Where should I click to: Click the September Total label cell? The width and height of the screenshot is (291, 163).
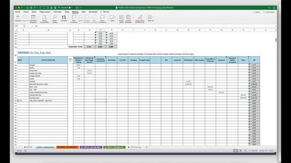point(76,47)
